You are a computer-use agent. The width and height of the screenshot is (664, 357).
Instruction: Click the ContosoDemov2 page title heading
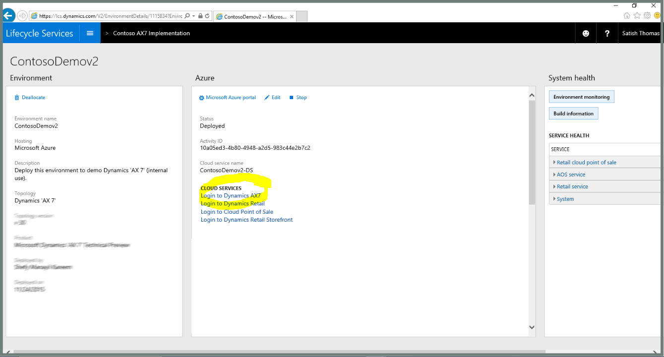pos(54,61)
